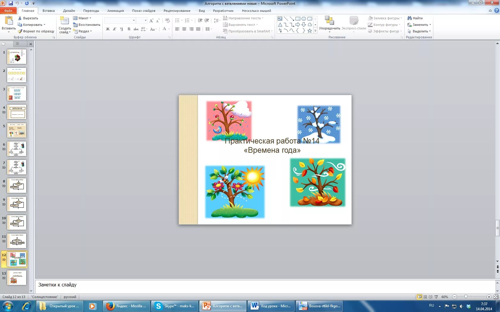
Task: Open Shape Effects (Эффекты фигур) dropdown
Action: pyautogui.click(x=385, y=31)
